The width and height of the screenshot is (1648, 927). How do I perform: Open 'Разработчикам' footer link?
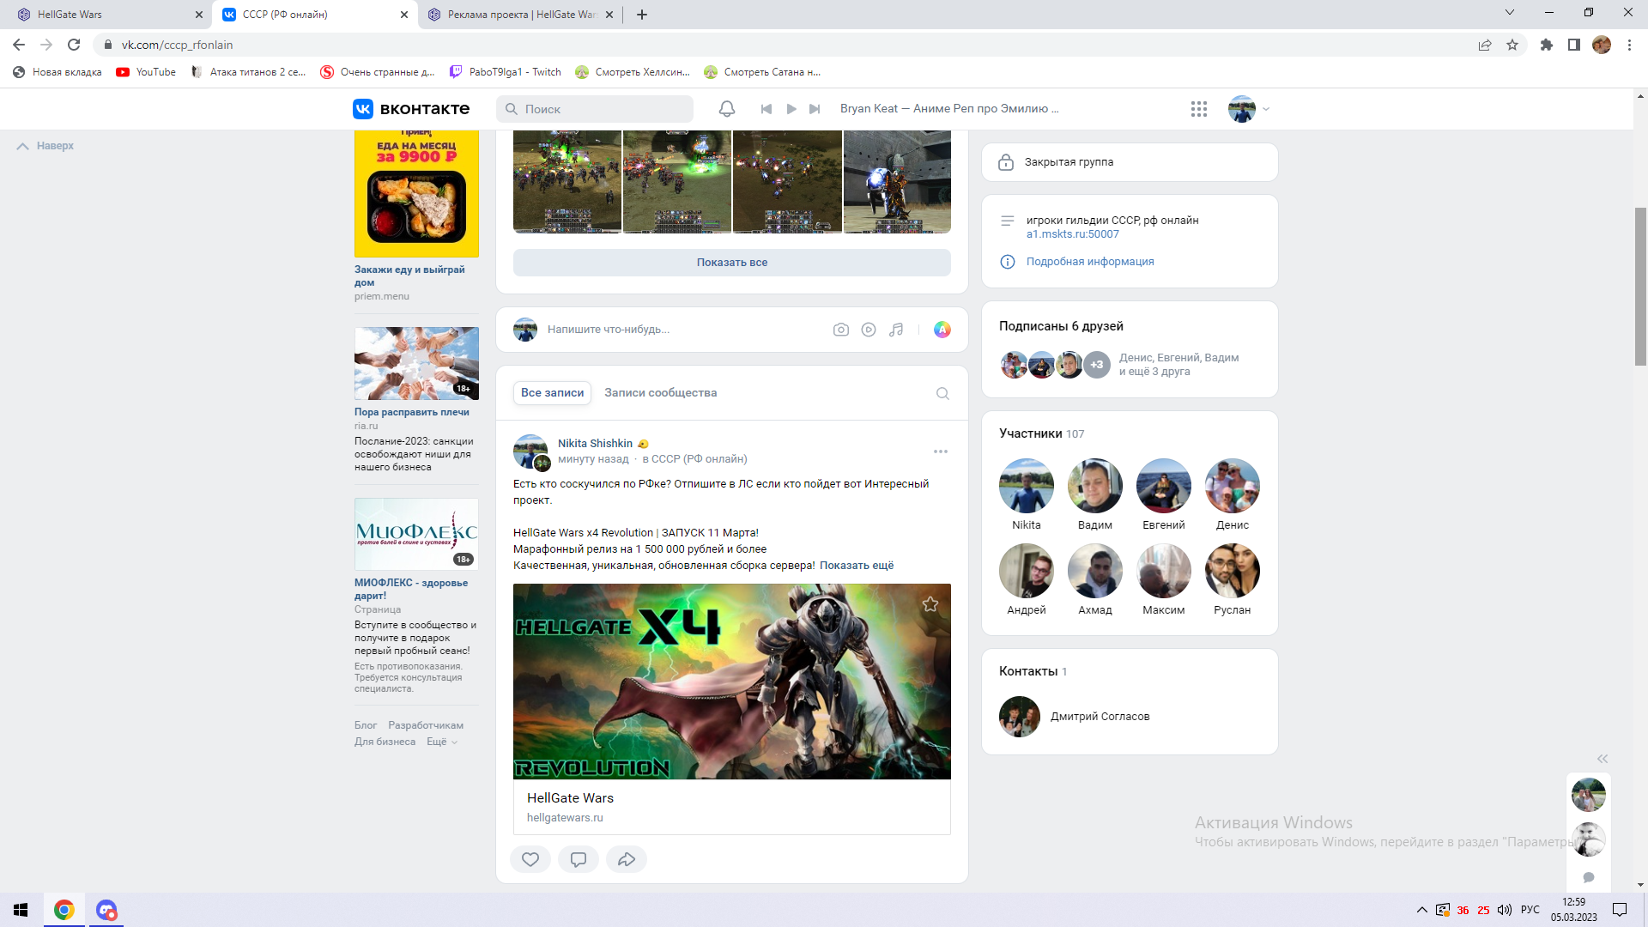[426, 725]
